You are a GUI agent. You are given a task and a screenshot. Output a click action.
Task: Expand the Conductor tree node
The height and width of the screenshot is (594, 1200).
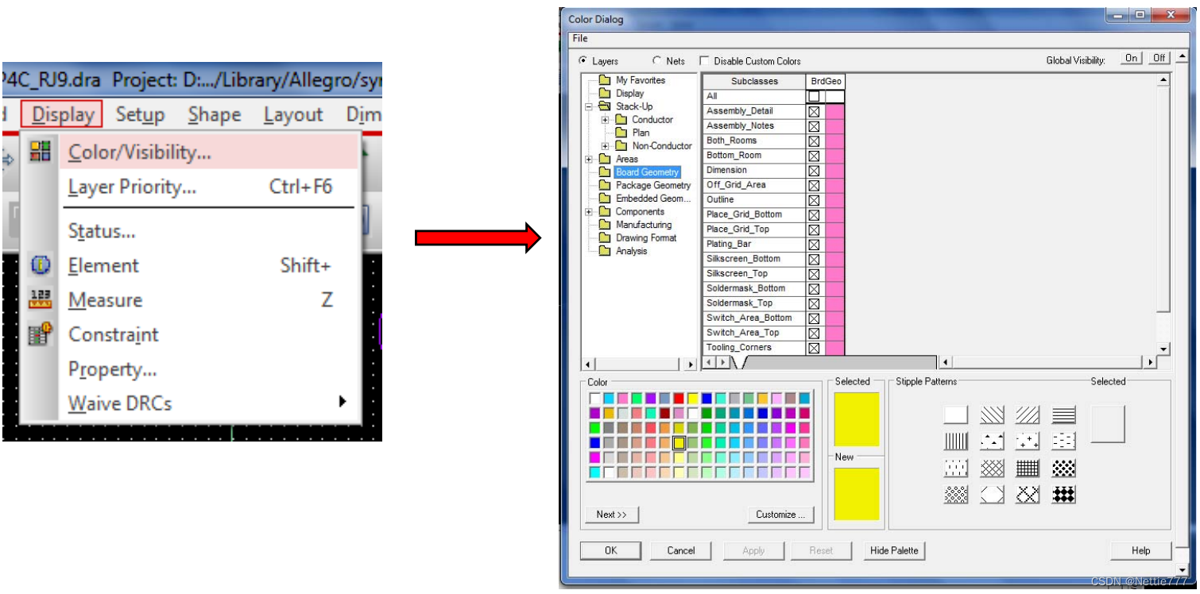[x=606, y=120]
